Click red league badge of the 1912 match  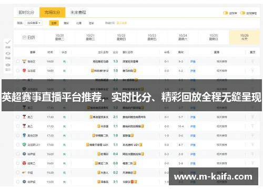point(24,70)
